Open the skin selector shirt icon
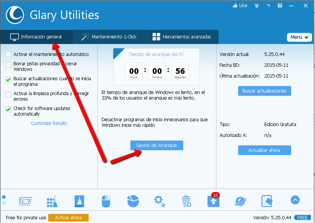This screenshot has height=223, width=315. coord(256,6)
